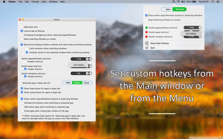
Task: Open the Apple menu
Action: pos(4,2)
